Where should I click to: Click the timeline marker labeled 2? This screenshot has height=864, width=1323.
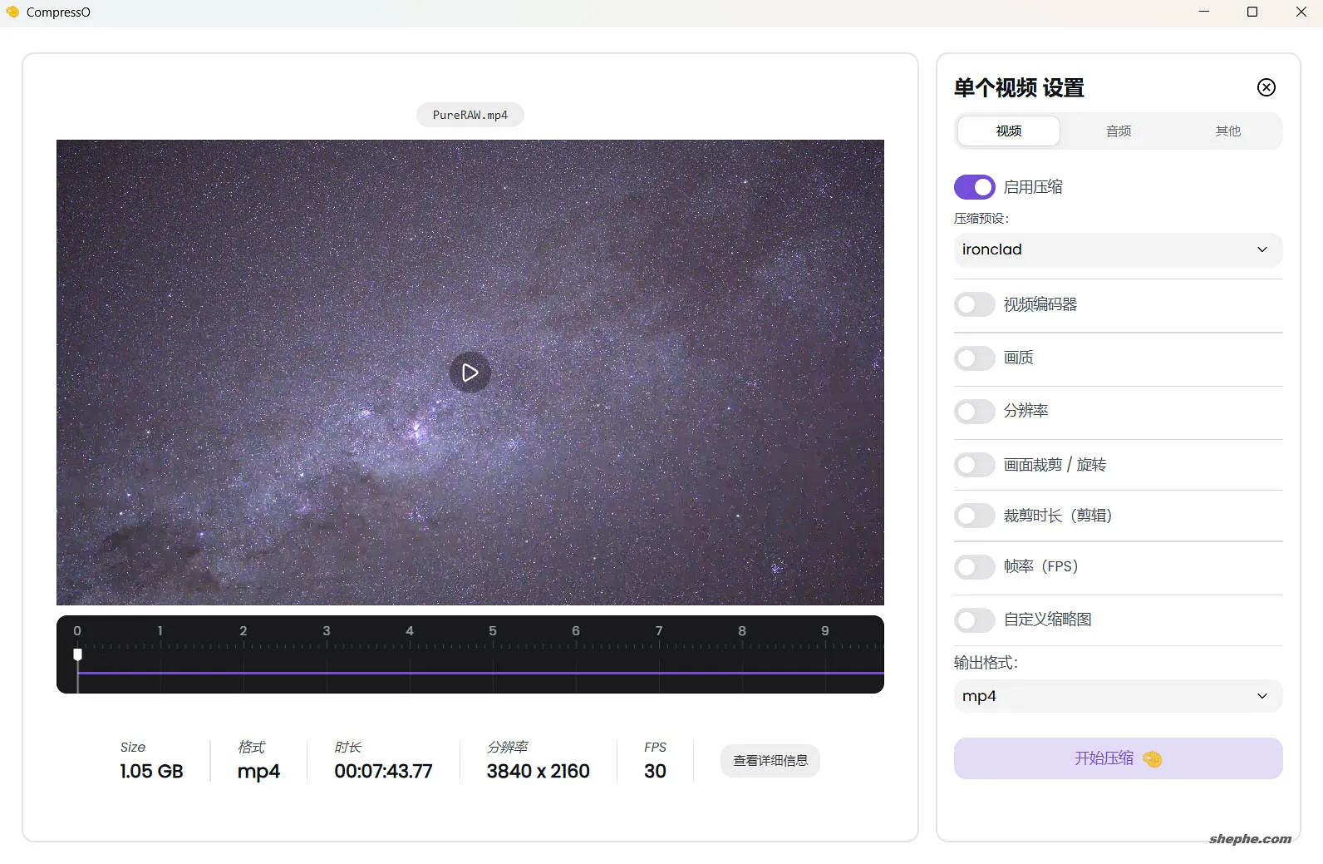coord(243,631)
